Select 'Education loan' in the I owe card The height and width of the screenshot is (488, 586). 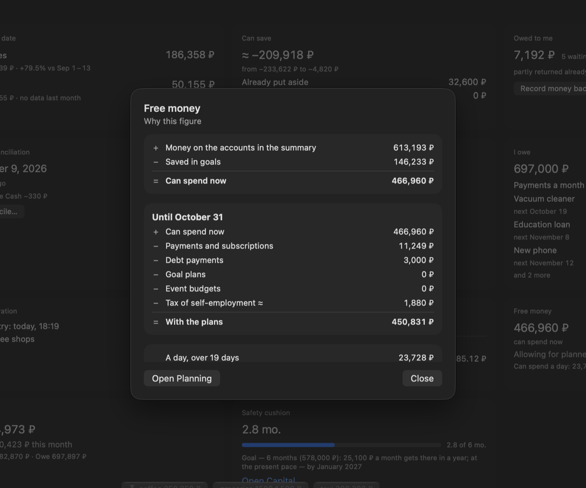click(x=542, y=225)
